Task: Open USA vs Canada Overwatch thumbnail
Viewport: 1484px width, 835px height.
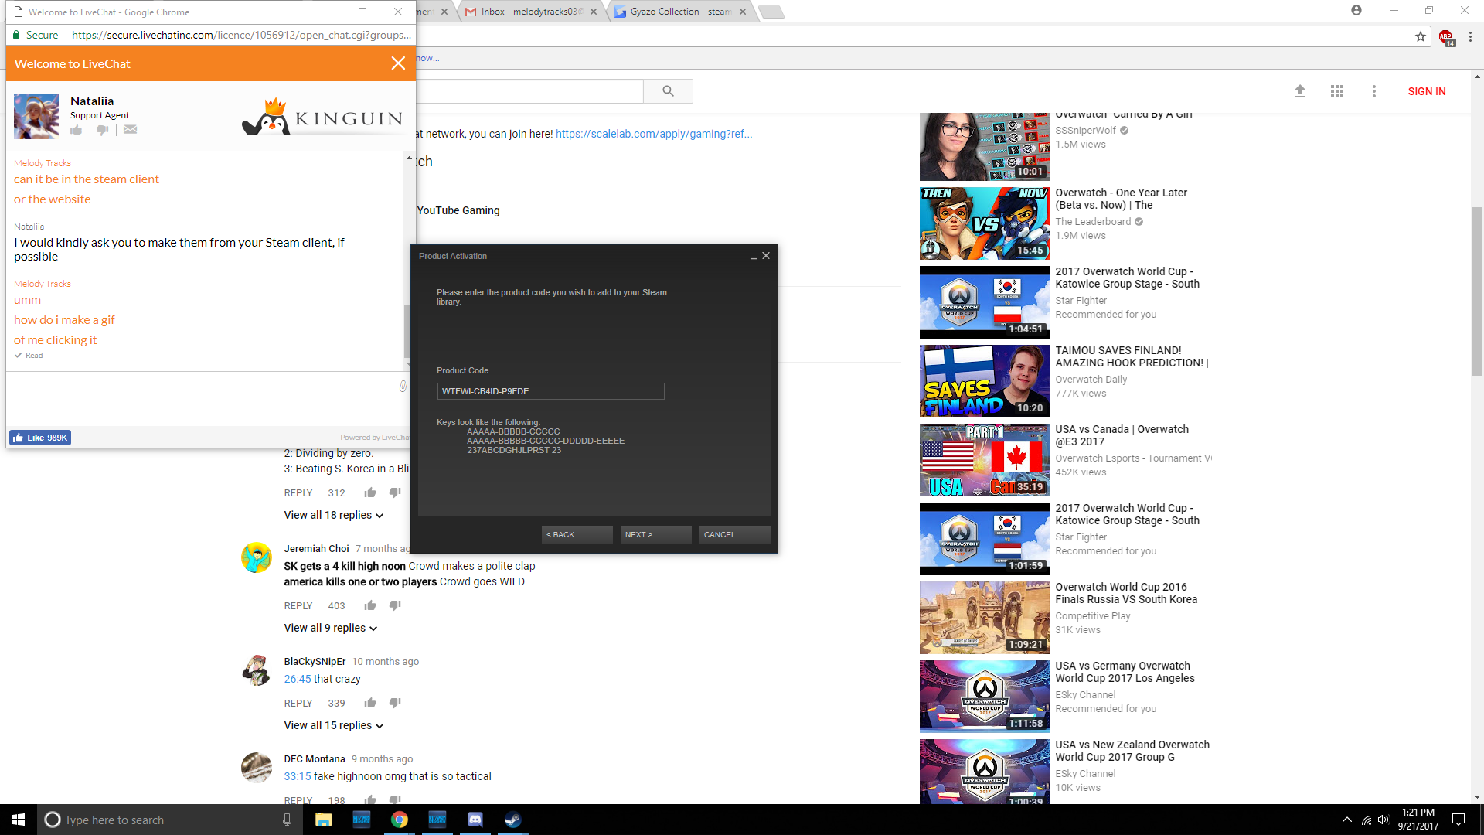Action: point(984,460)
